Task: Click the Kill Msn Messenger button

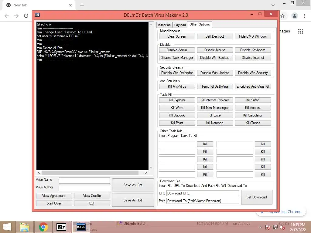Action: (x=215, y=108)
